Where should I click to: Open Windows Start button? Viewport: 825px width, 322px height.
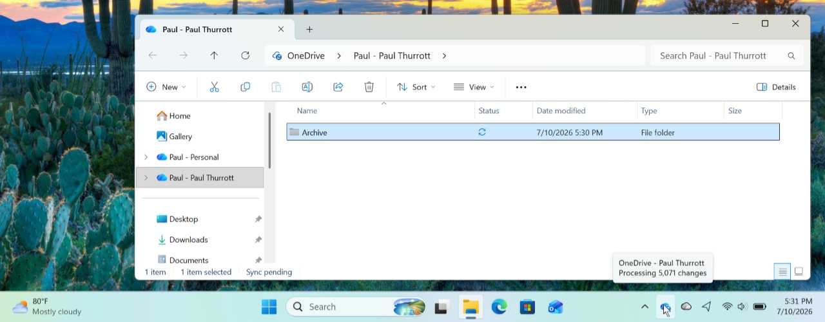(269, 307)
